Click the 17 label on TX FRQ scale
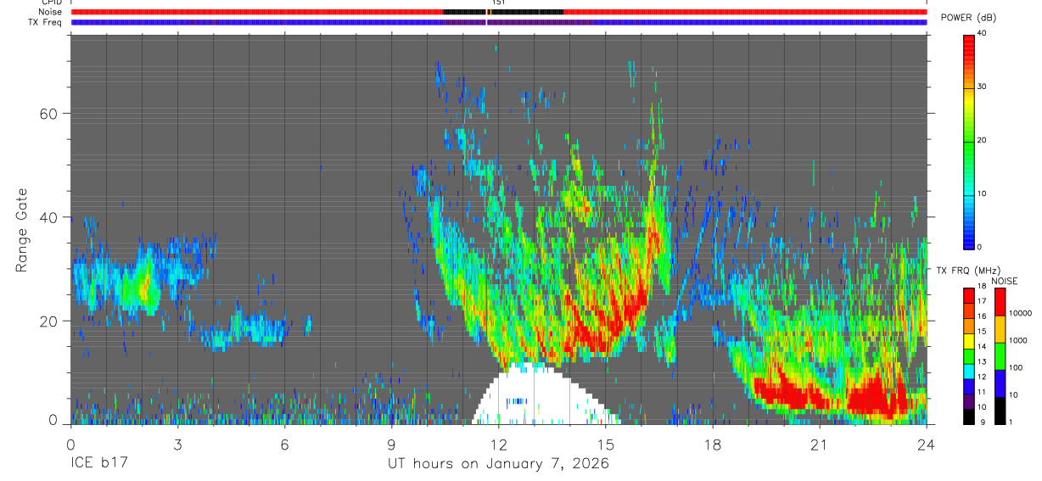Screen dimensions: 1042x481 (981, 301)
